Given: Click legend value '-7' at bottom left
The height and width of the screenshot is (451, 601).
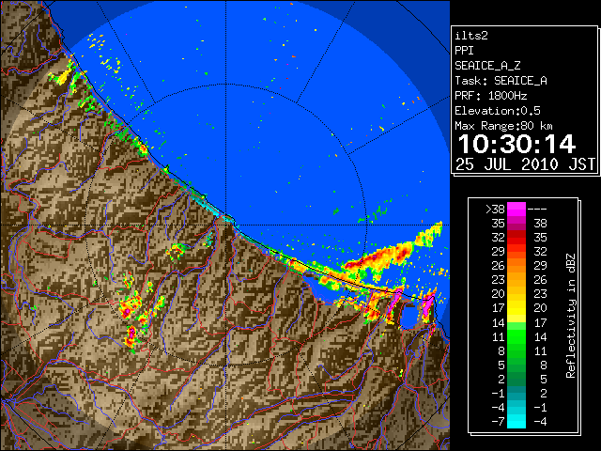Looking at the screenshot, I should click(x=498, y=422).
